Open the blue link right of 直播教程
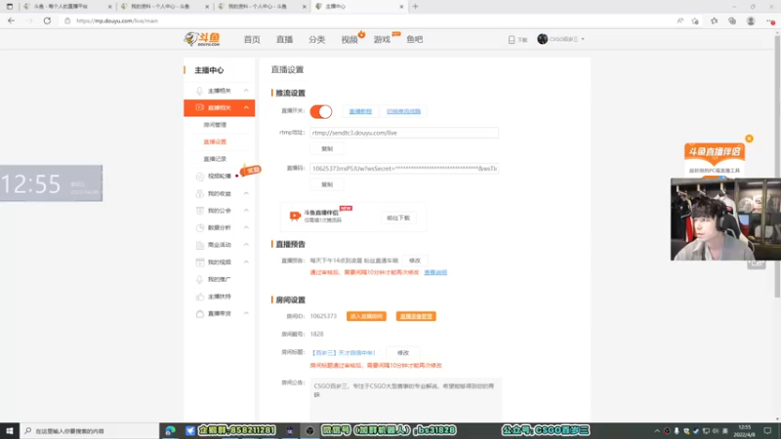This screenshot has height=439, width=781. pos(403,111)
